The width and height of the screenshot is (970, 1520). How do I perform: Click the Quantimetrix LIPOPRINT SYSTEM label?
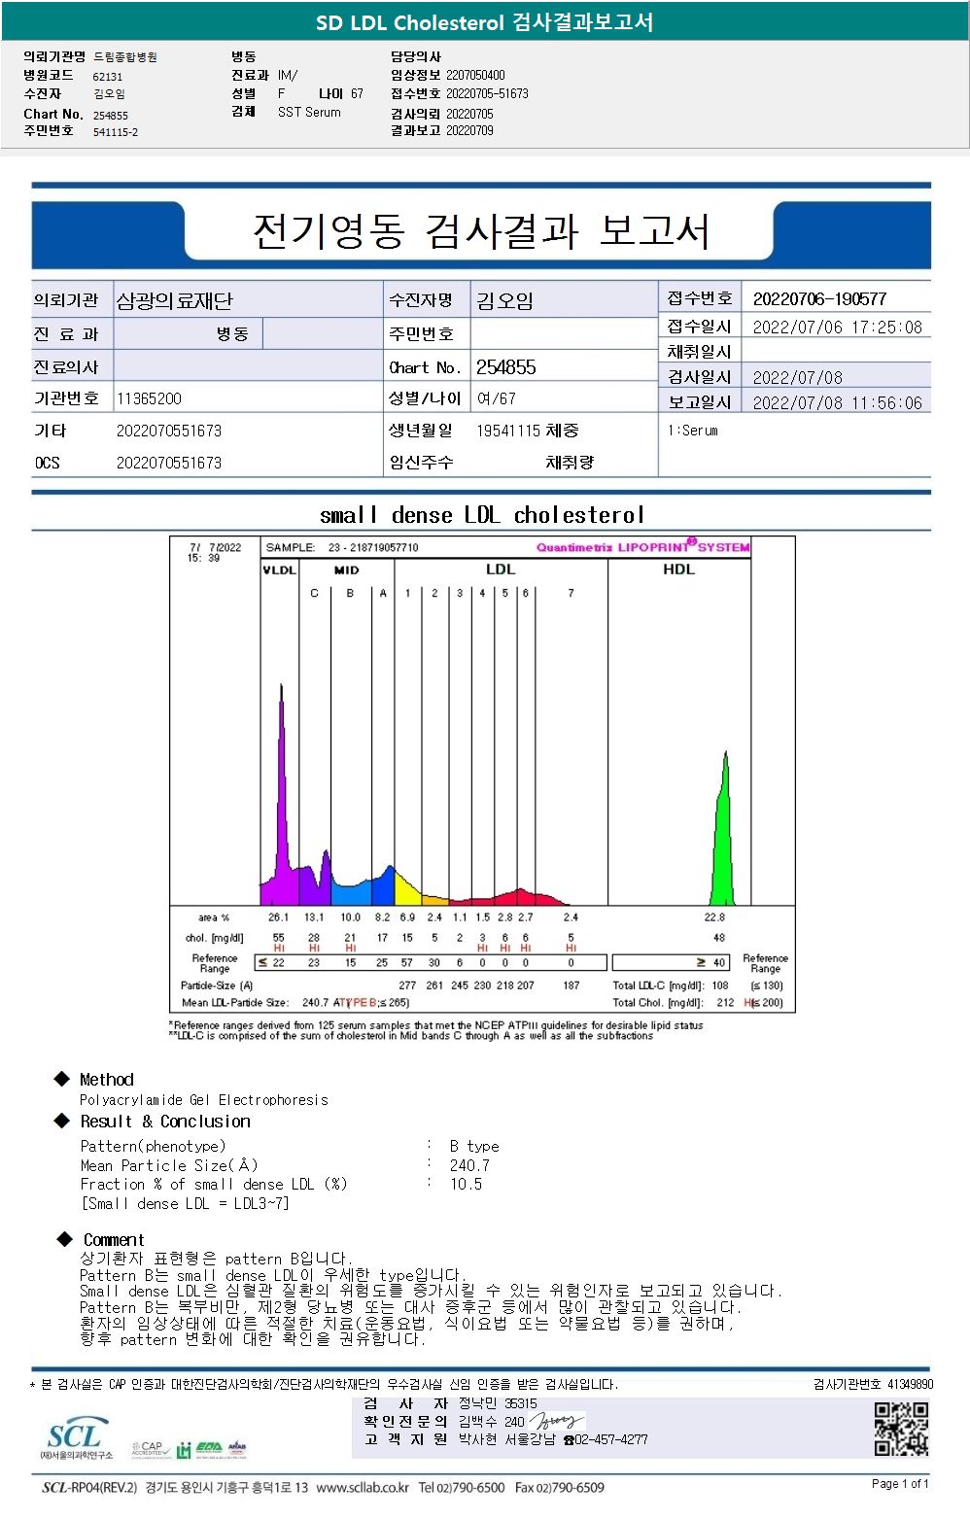tap(643, 546)
